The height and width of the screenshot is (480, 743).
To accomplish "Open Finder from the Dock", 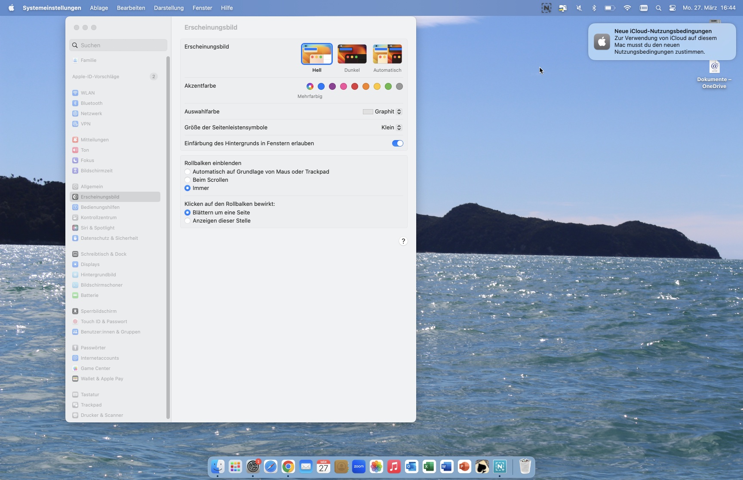I will 218,467.
